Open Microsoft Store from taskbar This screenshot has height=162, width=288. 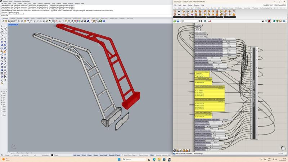[164, 159]
